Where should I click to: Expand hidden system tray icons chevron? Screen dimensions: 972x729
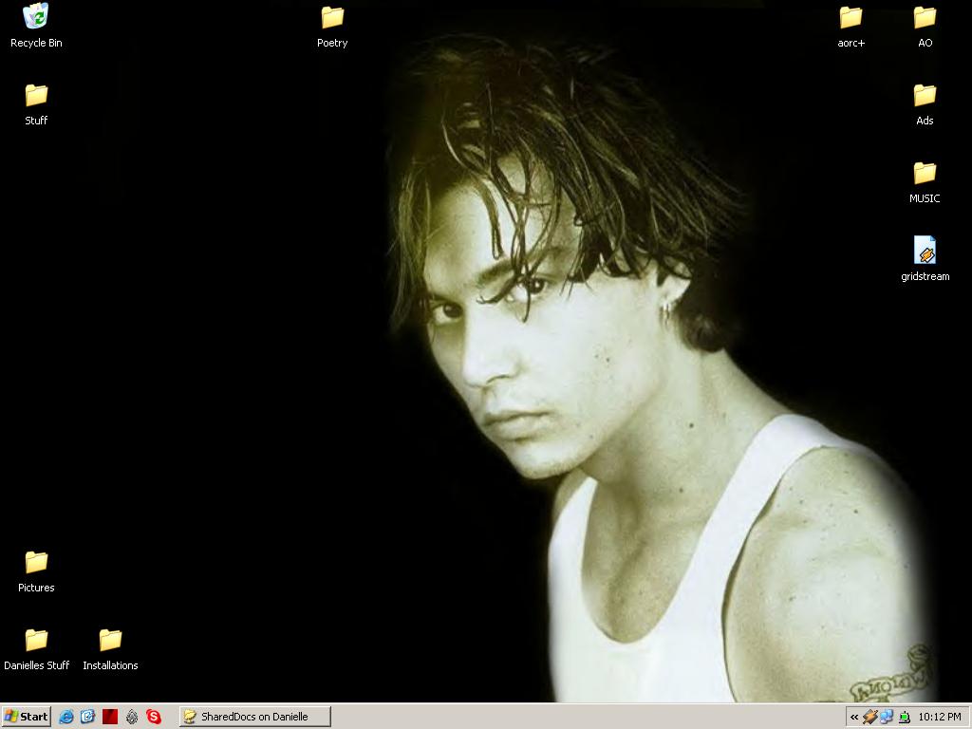[x=854, y=718]
